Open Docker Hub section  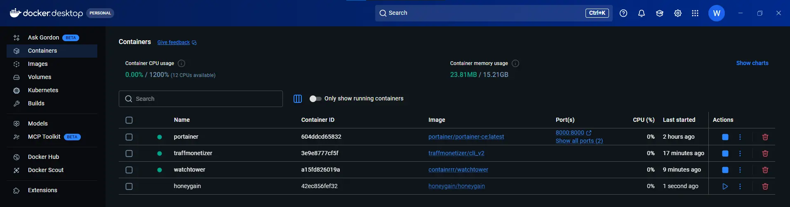tap(52, 157)
